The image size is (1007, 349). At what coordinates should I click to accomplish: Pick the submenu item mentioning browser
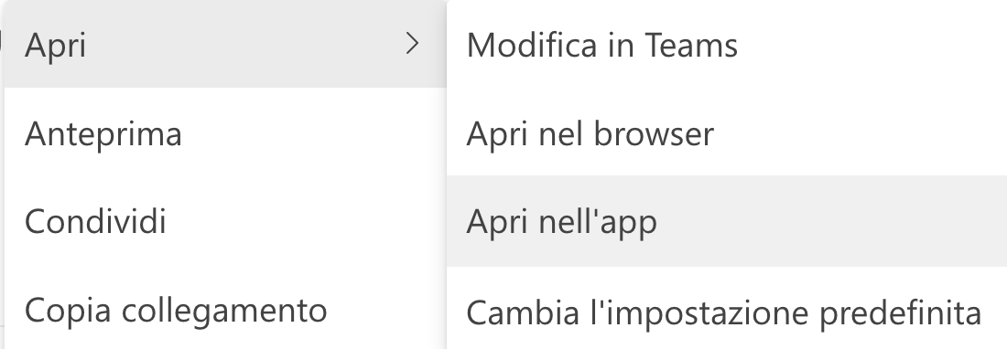coord(727,132)
